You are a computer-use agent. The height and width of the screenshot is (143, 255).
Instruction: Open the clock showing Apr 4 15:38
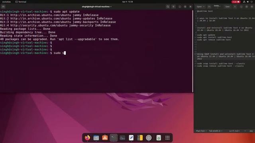click(x=127, y=2)
